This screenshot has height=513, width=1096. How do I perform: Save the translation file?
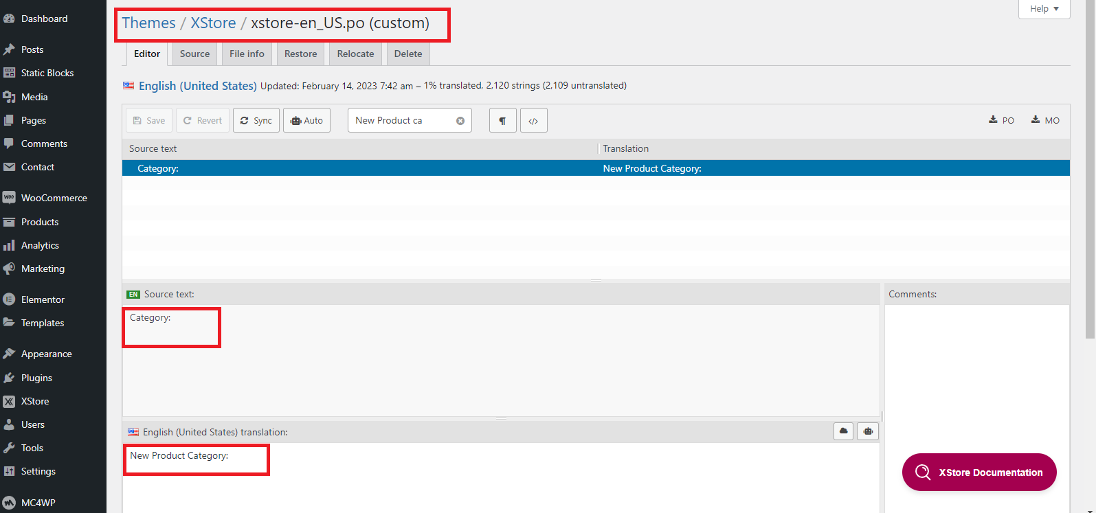coord(149,120)
